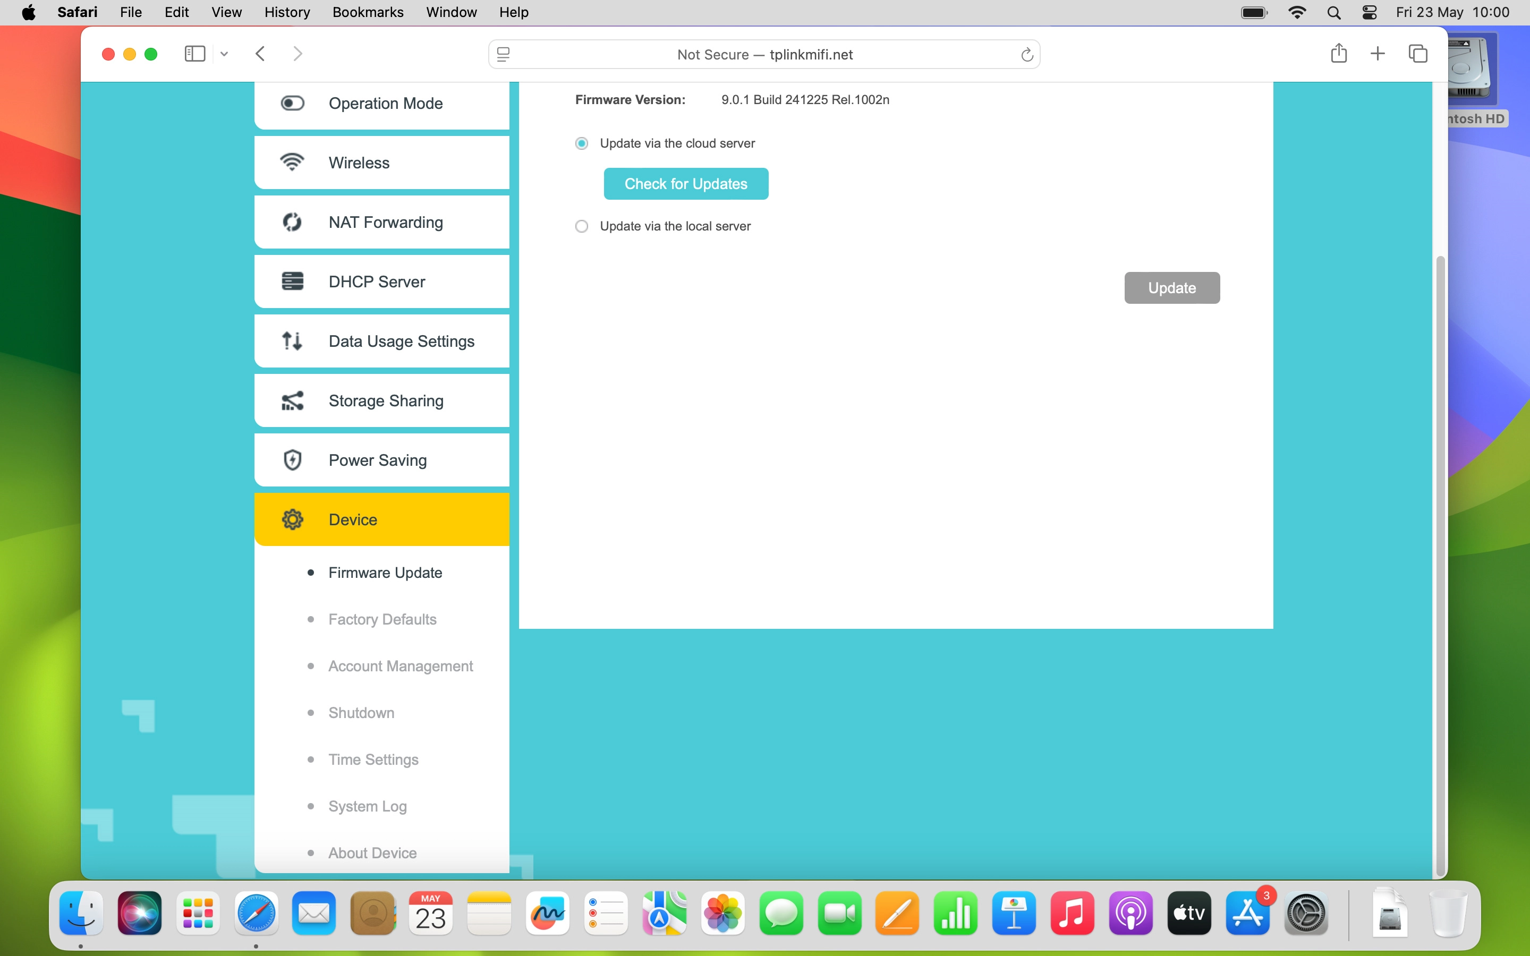Open the Factory Defaults page

382,619
